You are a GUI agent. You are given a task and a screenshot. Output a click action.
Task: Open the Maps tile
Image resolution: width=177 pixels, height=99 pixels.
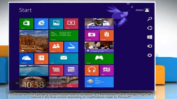(x=106, y=70)
